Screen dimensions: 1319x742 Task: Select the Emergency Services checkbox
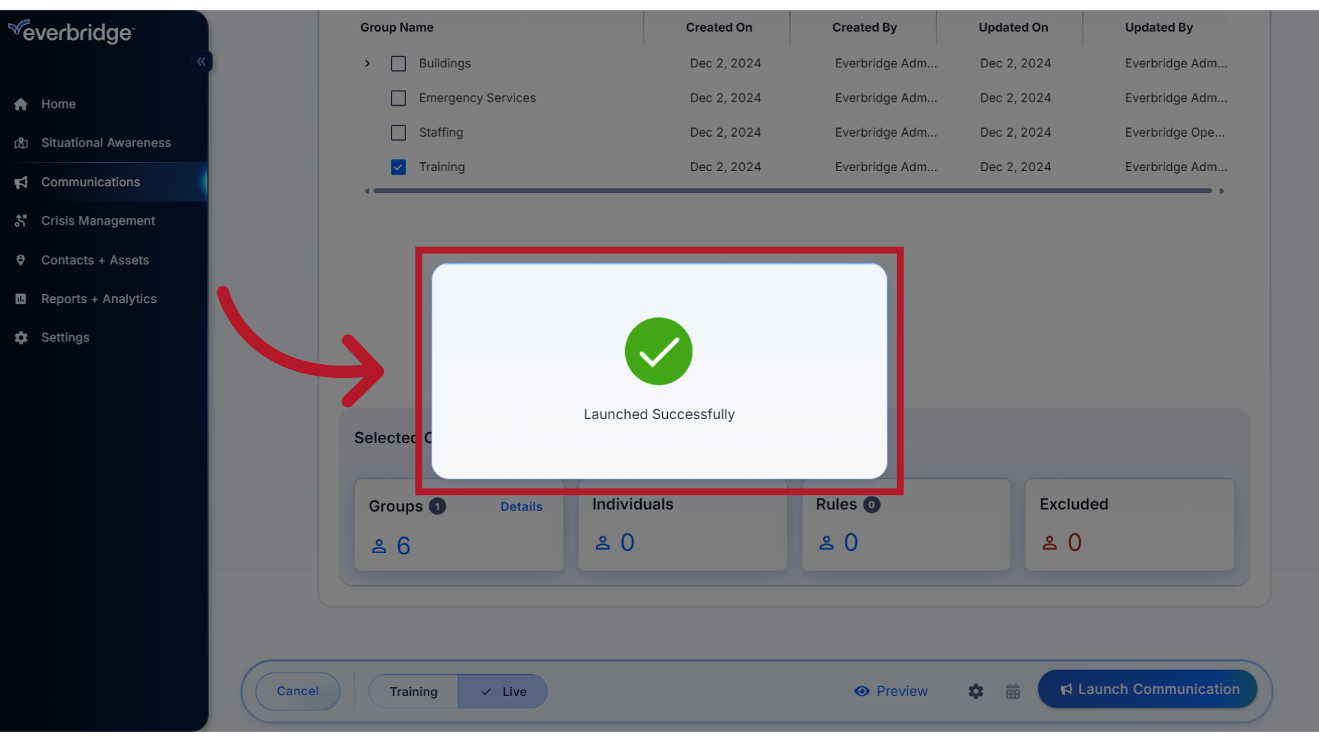pos(398,98)
